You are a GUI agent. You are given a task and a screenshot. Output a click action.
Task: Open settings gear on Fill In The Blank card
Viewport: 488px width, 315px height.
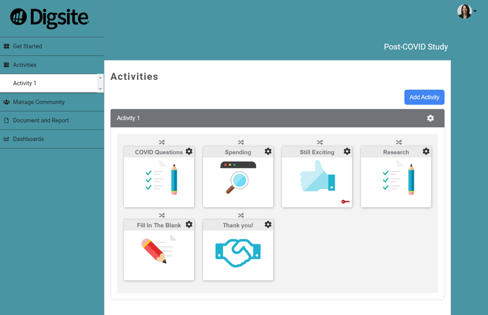tap(189, 225)
